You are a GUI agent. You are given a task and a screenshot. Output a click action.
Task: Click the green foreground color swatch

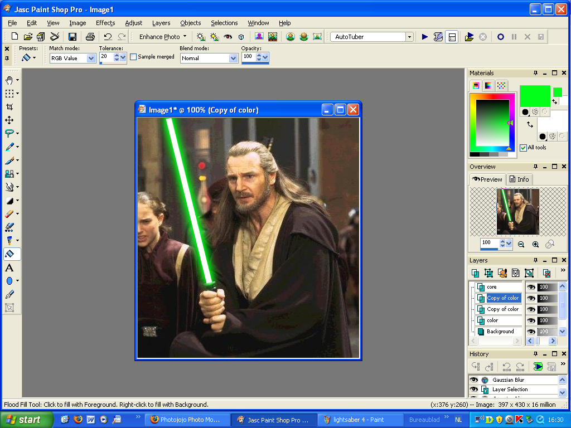pos(534,96)
